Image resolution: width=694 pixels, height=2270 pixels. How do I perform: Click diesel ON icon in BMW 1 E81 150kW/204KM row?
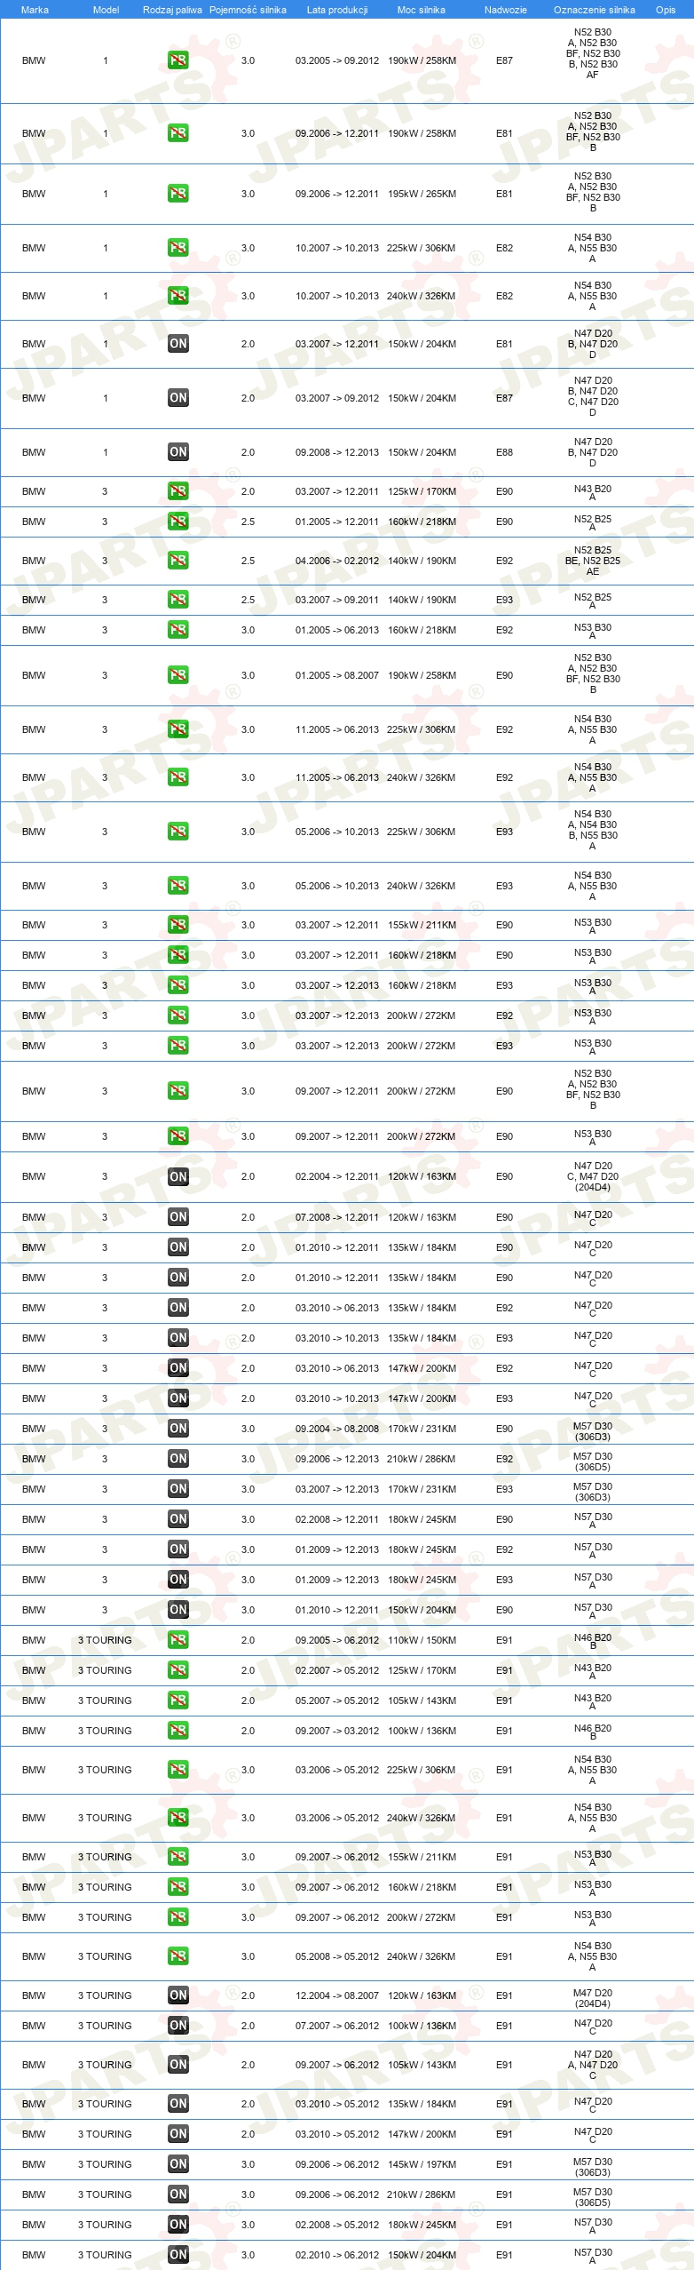click(x=178, y=344)
